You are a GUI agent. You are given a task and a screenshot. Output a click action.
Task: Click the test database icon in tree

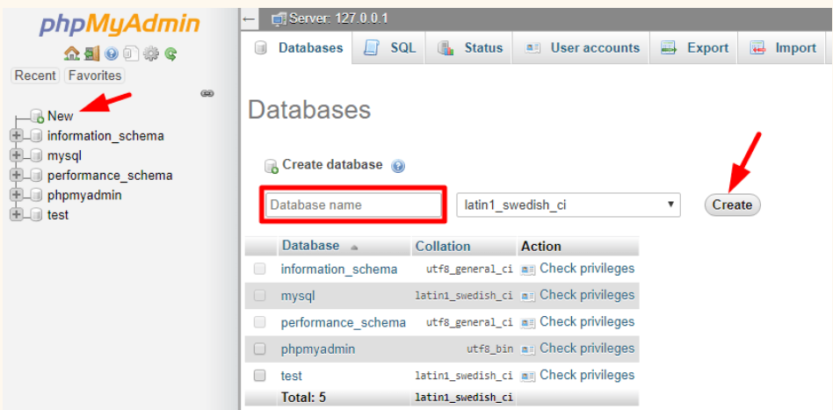pyautogui.click(x=36, y=214)
